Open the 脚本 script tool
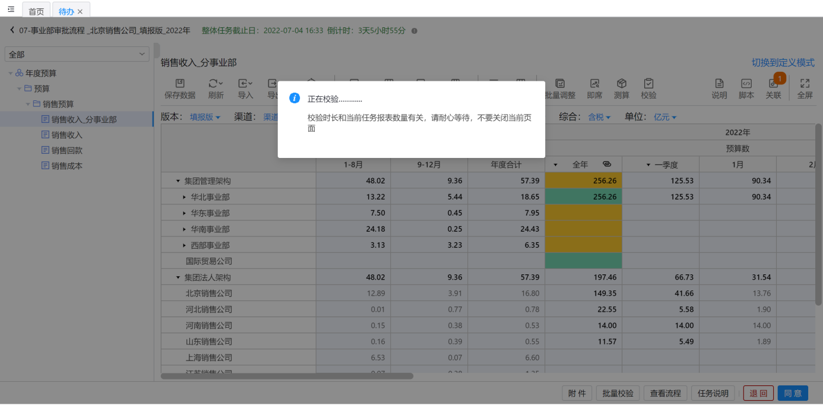This screenshot has height=405, width=823. [746, 84]
